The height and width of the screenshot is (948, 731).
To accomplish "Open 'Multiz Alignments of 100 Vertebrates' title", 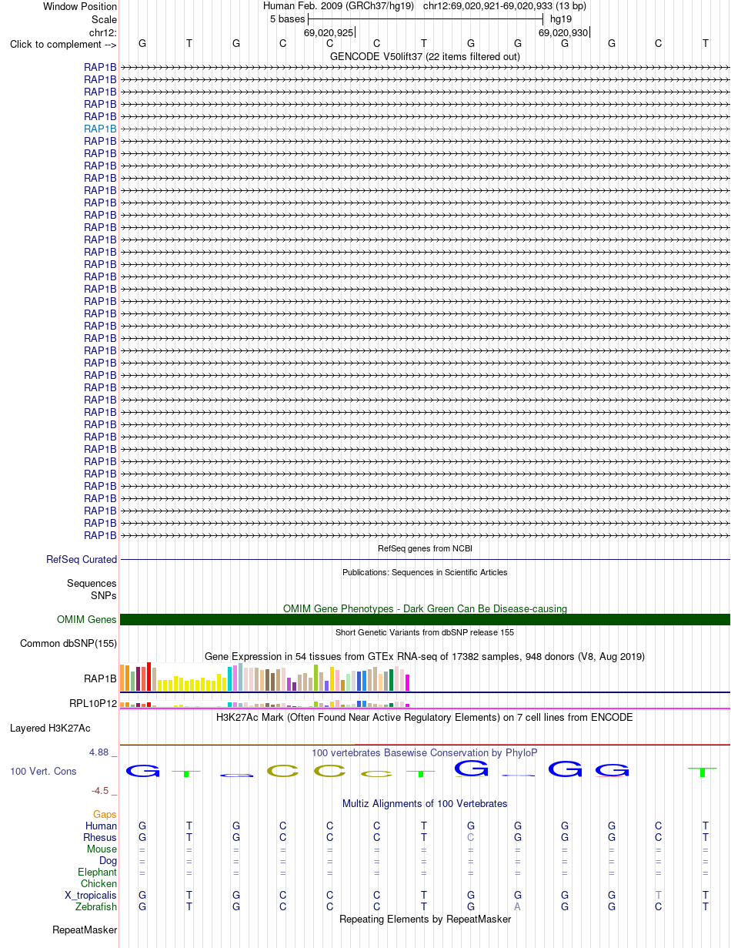I will point(425,803).
